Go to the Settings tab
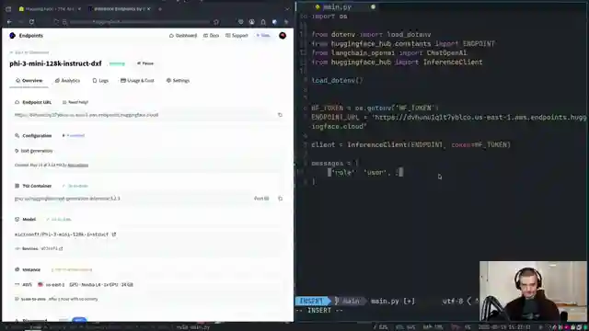 pyautogui.click(x=178, y=80)
